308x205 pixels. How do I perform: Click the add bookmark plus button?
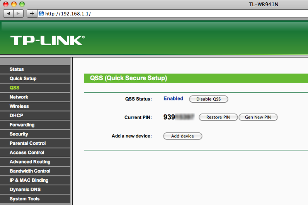tap(32, 14)
